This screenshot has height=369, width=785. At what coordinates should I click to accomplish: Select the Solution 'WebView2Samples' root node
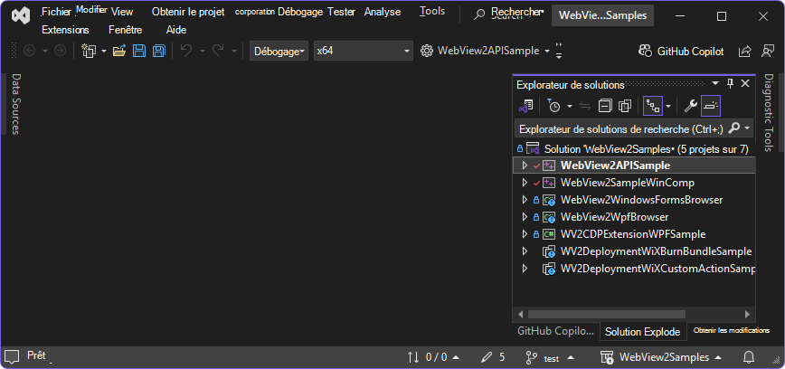coord(634,148)
